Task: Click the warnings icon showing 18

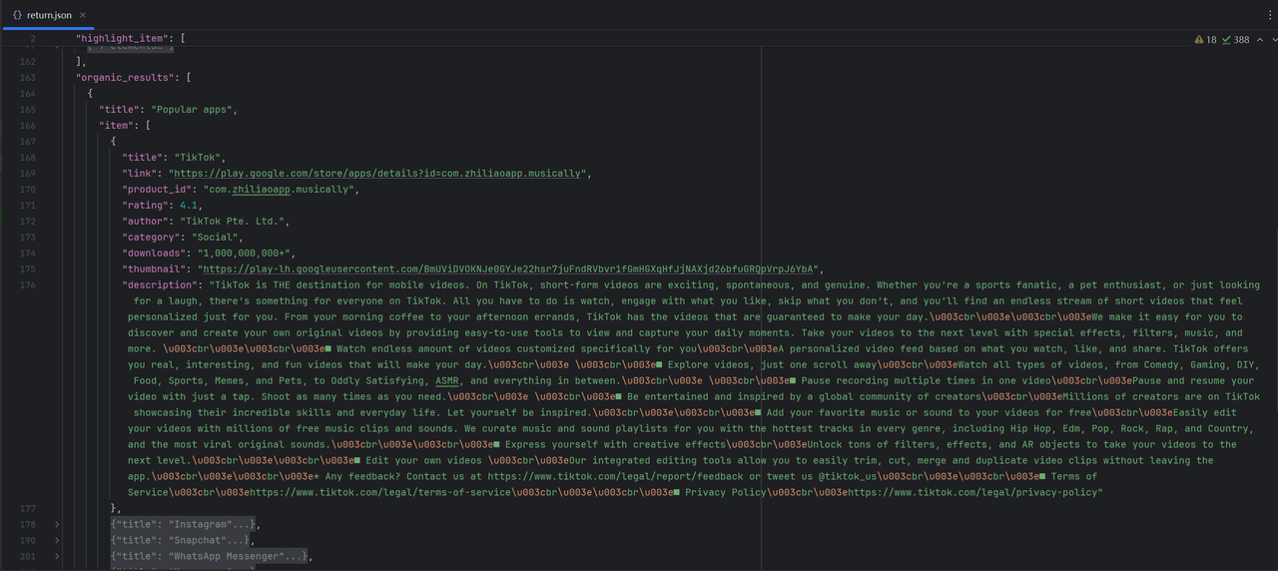Action: [x=1199, y=40]
